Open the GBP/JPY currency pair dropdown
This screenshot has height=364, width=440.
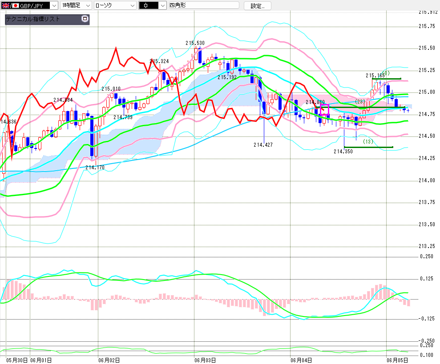(29, 5)
